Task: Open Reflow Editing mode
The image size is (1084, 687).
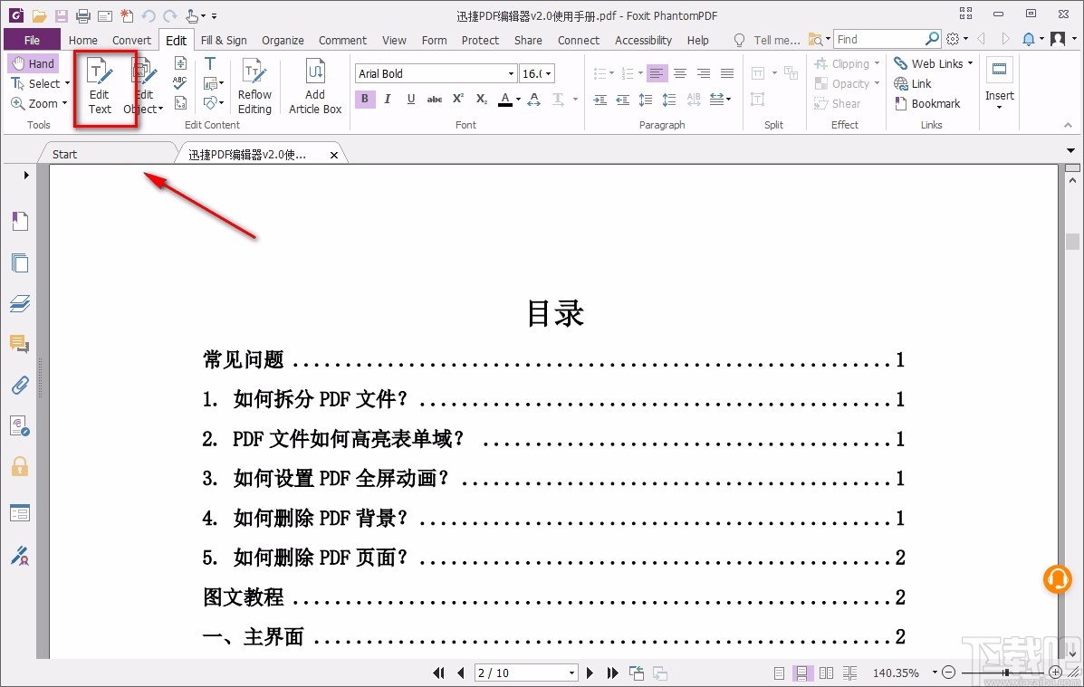Action: pos(254,86)
